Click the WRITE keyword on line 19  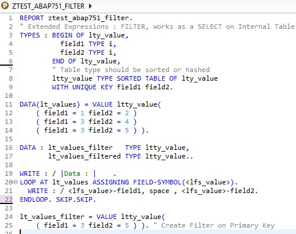pos(29,173)
